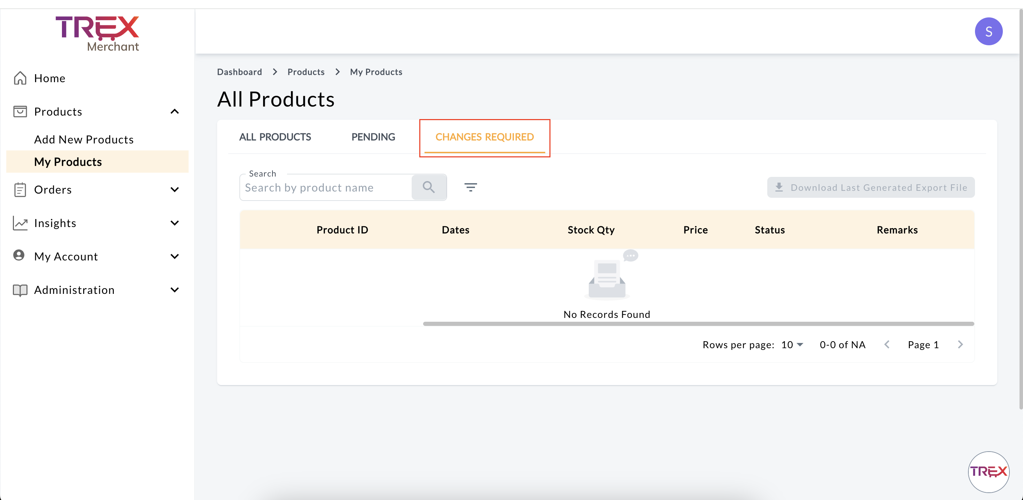Click the horizontal table scrollbar
The width and height of the screenshot is (1023, 500).
click(698, 324)
